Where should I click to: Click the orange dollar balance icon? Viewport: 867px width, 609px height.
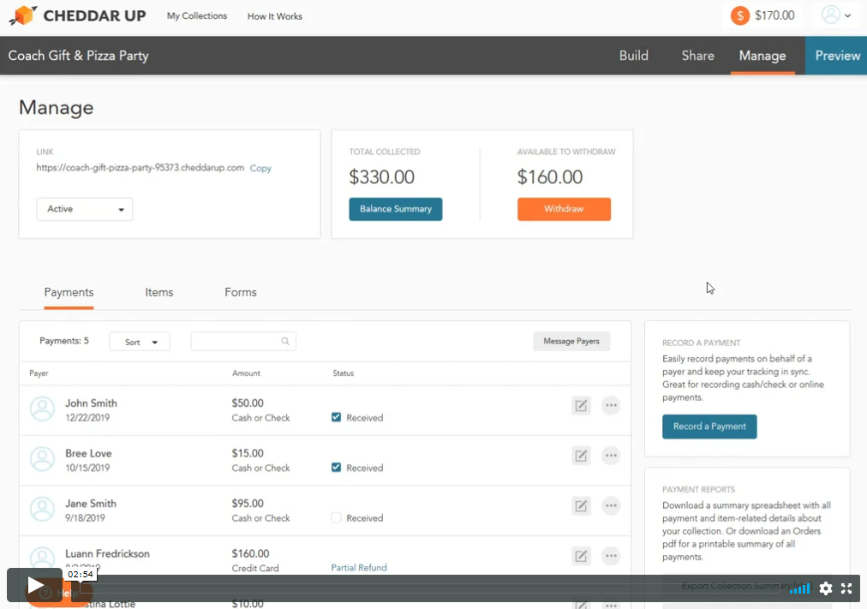[x=739, y=15]
